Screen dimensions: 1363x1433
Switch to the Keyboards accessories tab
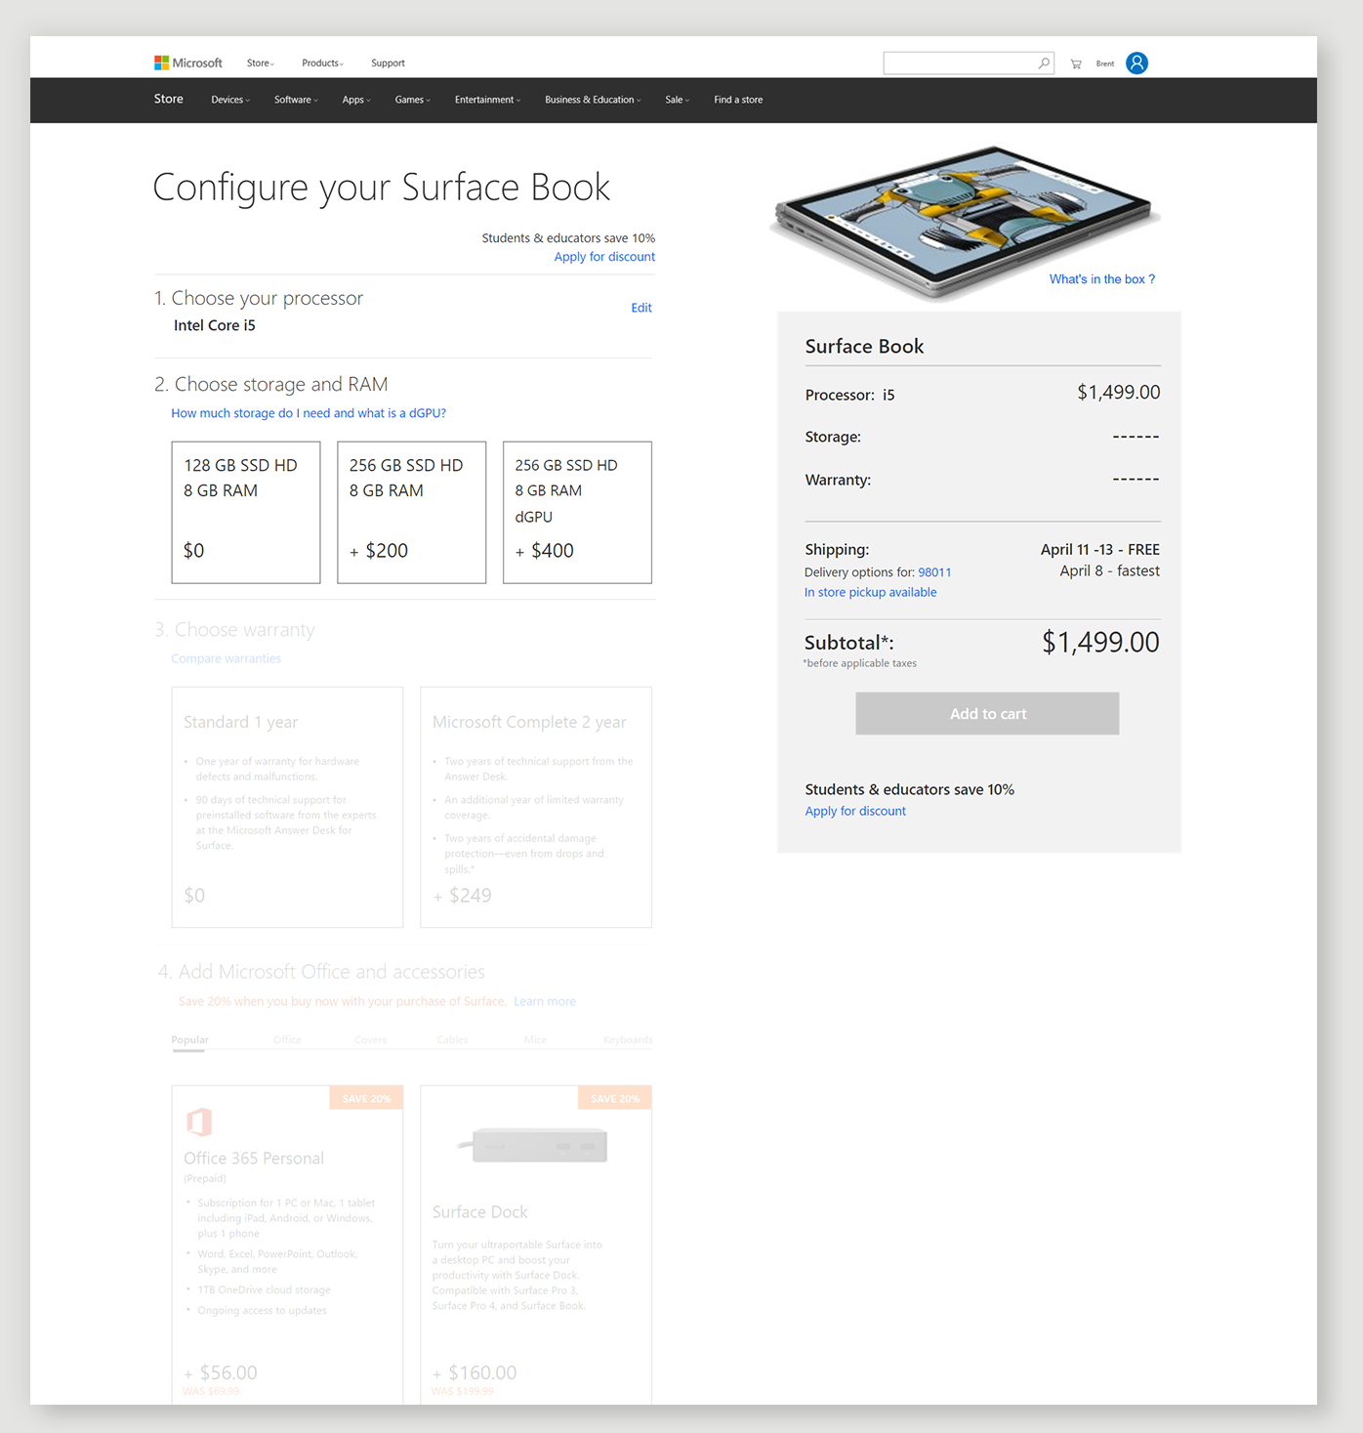pyautogui.click(x=628, y=1040)
